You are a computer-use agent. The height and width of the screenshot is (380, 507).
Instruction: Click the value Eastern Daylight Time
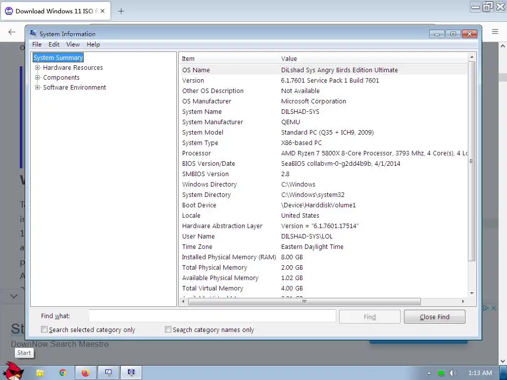pos(312,246)
